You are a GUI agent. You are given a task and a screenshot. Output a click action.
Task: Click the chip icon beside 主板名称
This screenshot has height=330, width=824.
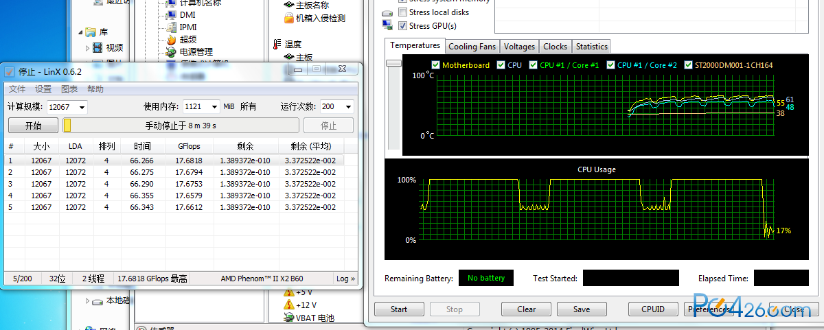(x=288, y=5)
